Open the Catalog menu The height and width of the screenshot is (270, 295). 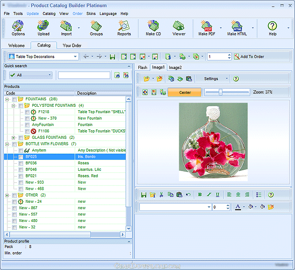(x=49, y=14)
